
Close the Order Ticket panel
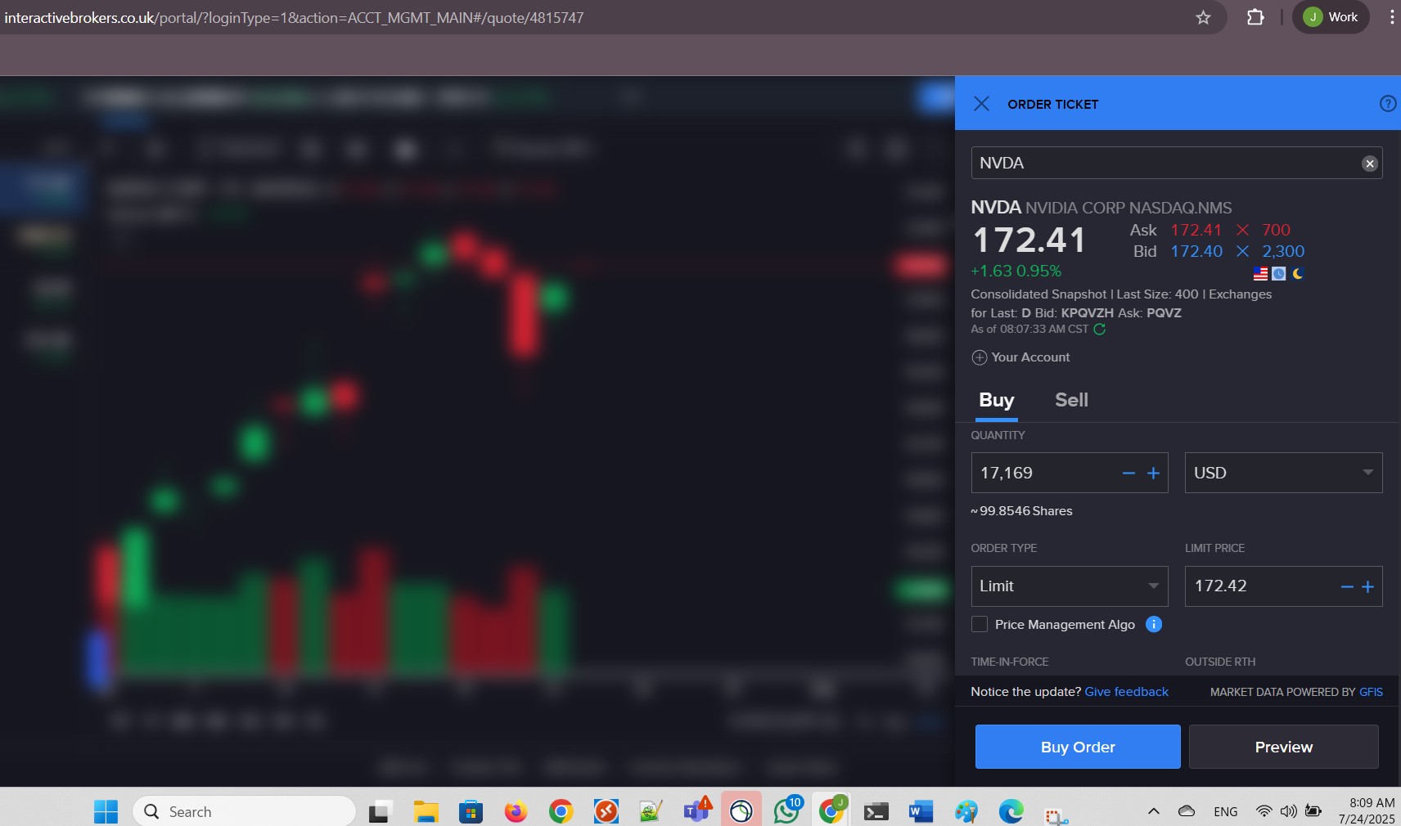coord(981,104)
